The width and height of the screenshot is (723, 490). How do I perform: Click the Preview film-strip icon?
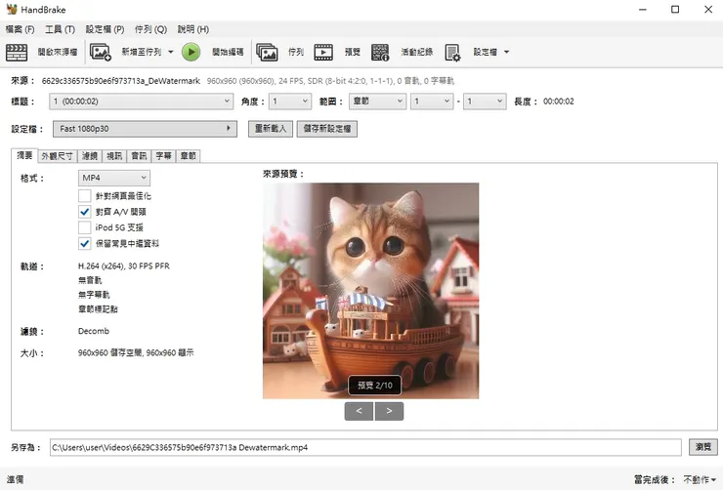click(323, 52)
